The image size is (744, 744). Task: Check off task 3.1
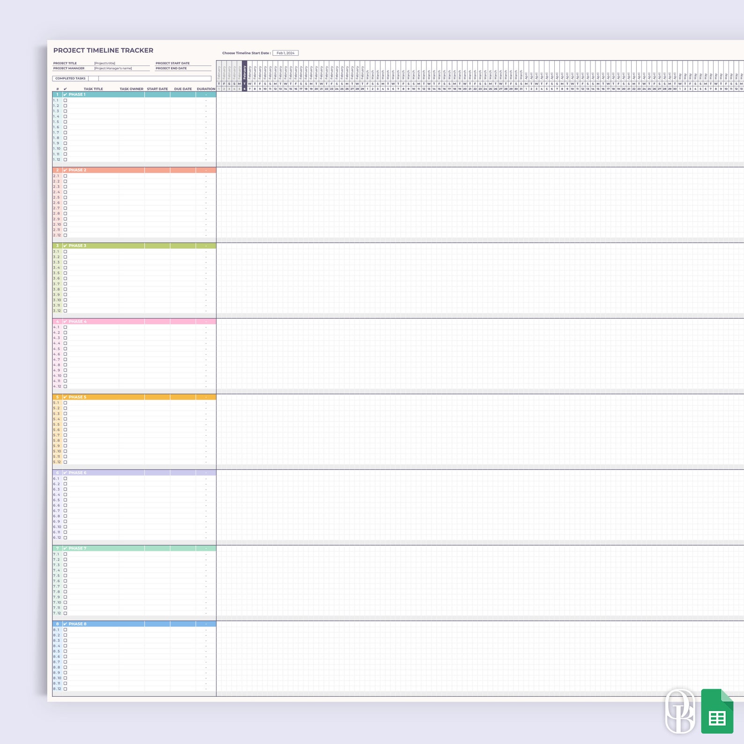[x=65, y=252]
